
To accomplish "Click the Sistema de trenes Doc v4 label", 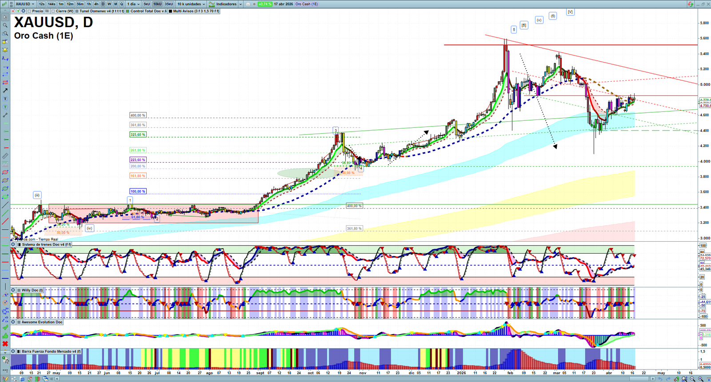I will click(x=47, y=244).
